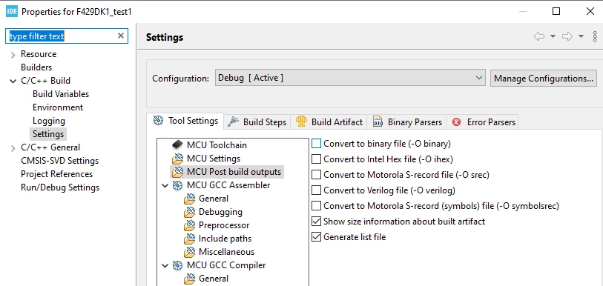Close the Properties dialog window
This screenshot has height=286, width=603.
click(x=590, y=11)
